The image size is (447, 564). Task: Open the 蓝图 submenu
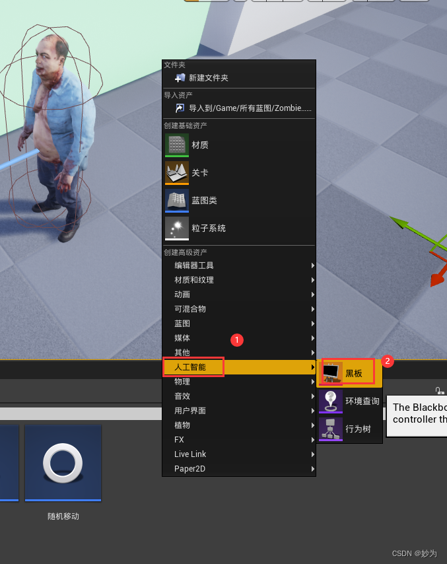[x=239, y=324]
